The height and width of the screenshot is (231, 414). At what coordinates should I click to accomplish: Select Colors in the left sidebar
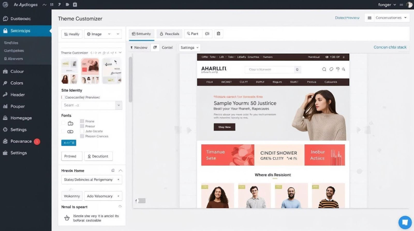click(17, 83)
